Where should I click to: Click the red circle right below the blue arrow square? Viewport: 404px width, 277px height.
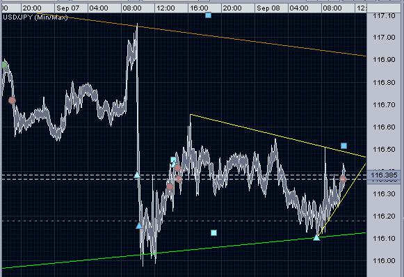(x=177, y=168)
